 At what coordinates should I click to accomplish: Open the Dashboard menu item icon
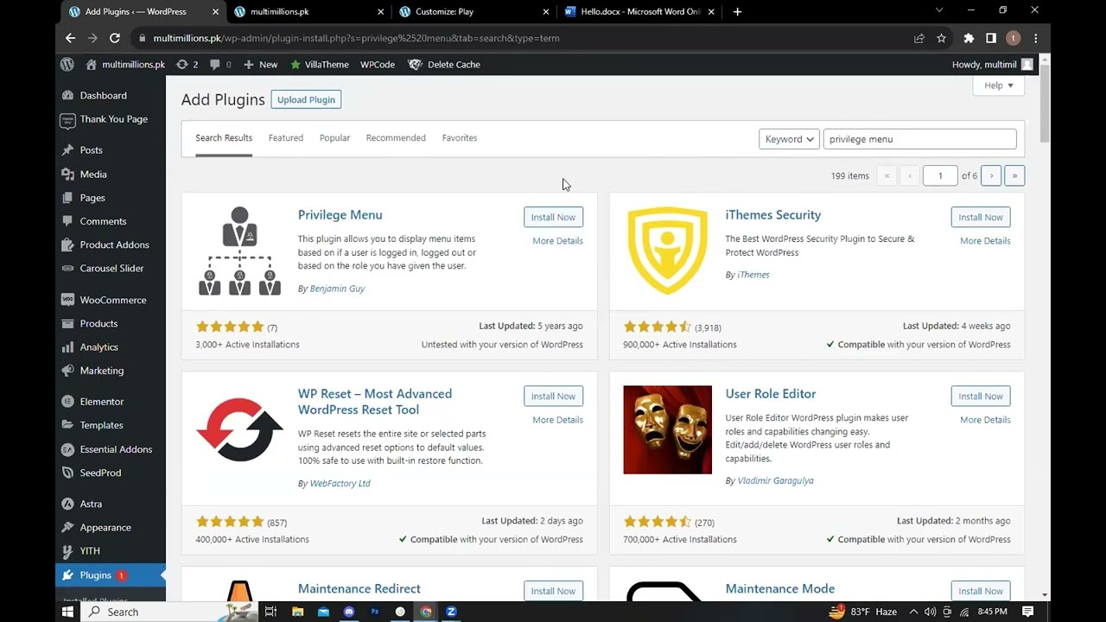tap(67, 96)
